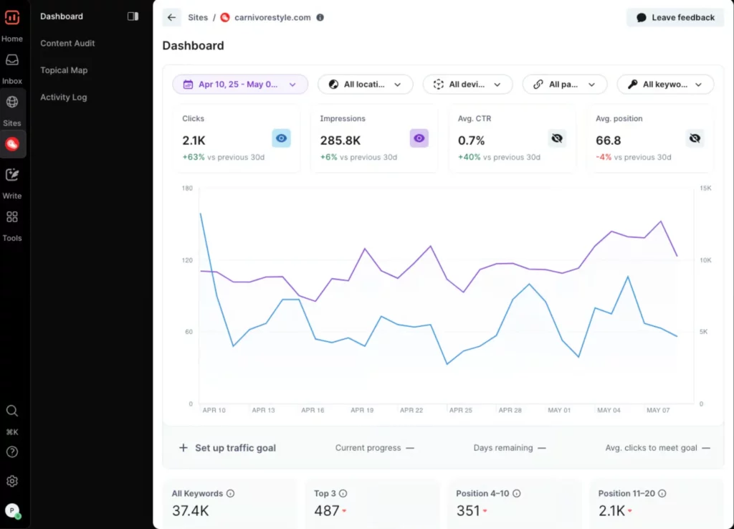This screenshot has width=734, height=529.
Task: Click the Position 4–10 value 351
Action: pyautogui.click(x=468, y=511)
